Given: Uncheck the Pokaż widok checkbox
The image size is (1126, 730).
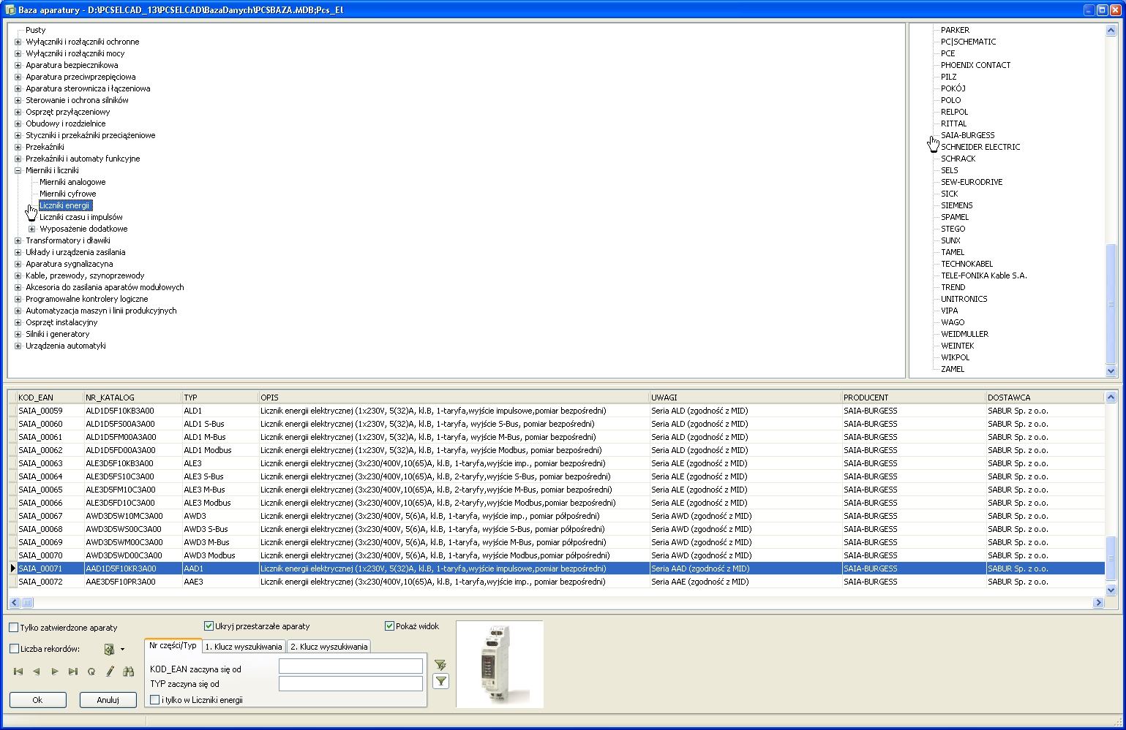Looking at the screenshot, I should coord(390,626).
